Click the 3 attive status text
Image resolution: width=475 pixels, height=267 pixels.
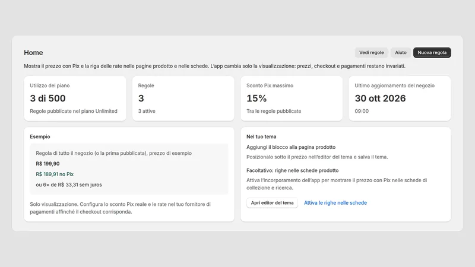click(147, 111)
